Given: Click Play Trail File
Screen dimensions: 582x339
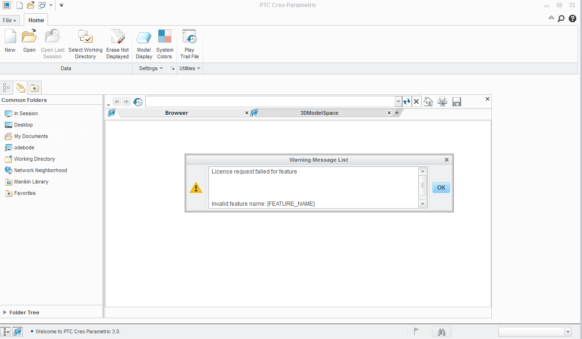Looking at the screenshot, I should click(189, 44).
